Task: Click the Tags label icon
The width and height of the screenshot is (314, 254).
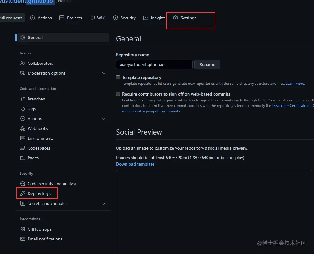Action: click(23, 109)
